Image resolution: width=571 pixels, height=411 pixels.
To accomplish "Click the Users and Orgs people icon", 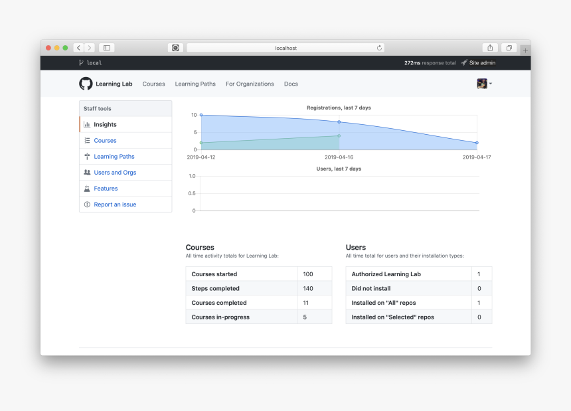I will click(87, 172).
